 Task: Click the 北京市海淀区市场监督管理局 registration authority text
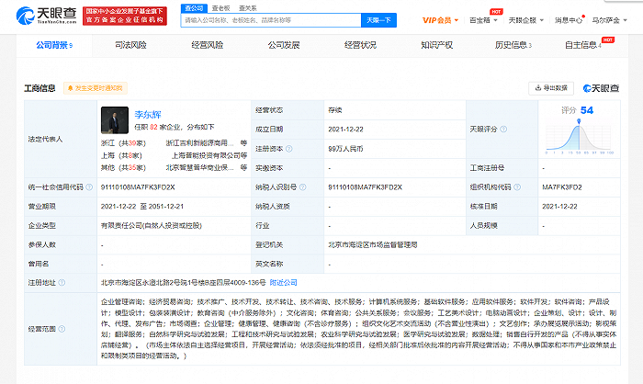[372, 244]
